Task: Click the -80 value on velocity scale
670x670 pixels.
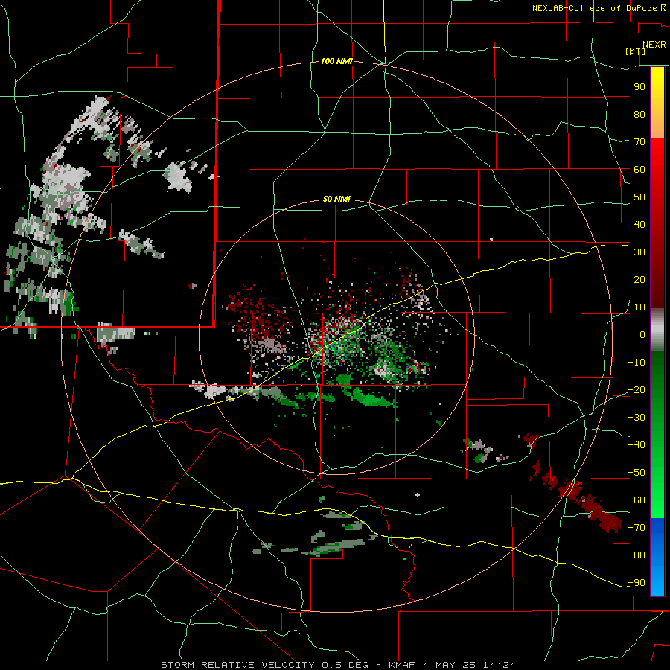Action: (636, 555)
